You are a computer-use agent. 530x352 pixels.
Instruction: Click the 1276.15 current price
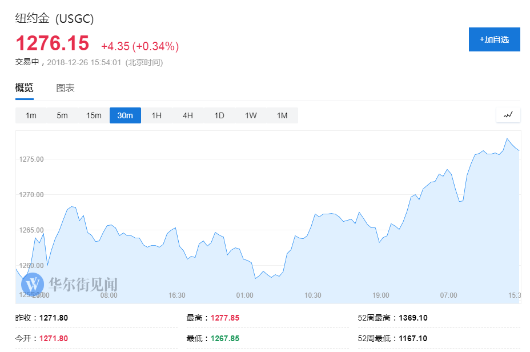(52, 43)
